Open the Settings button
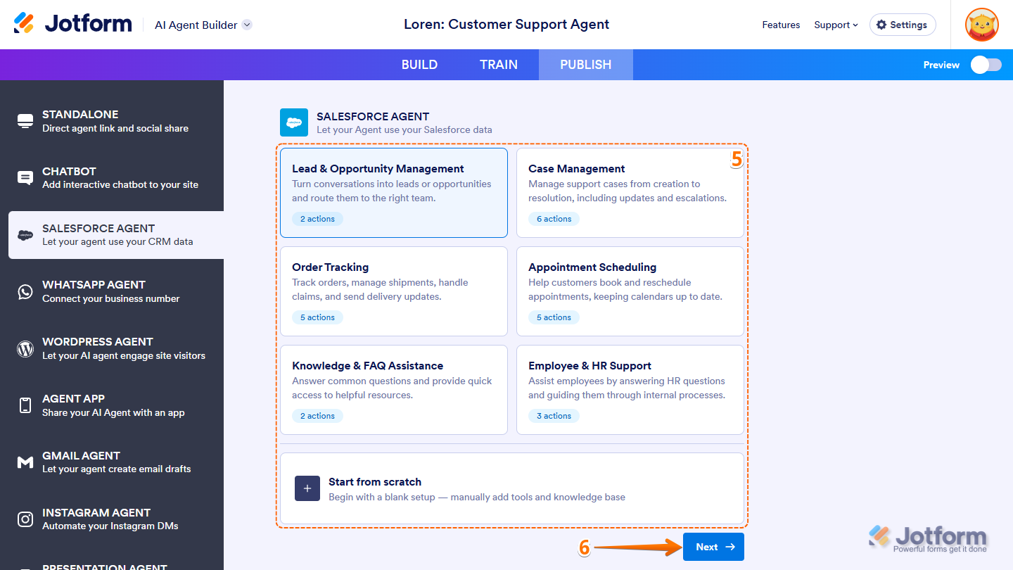Image resolution: width=1013 pixels, height=570 pixels. click(x=902, y=25)
